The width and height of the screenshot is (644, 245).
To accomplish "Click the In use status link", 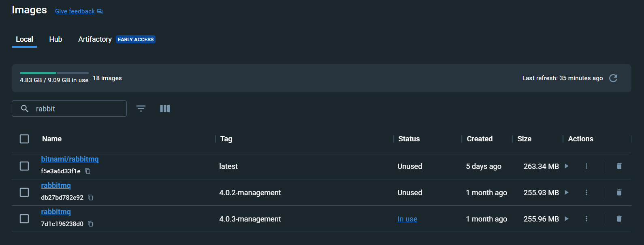I will coord(407,219).
